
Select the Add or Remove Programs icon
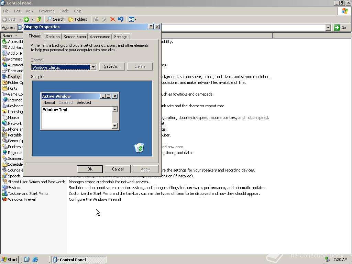tap(4, 53)
